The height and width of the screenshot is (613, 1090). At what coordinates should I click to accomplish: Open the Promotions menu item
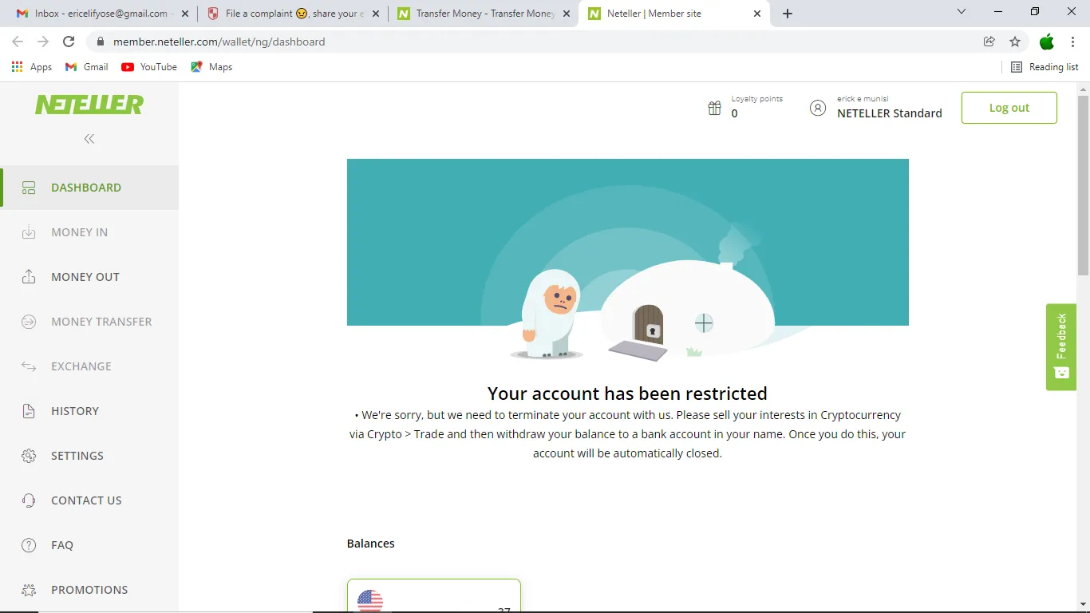coord(89,590)
